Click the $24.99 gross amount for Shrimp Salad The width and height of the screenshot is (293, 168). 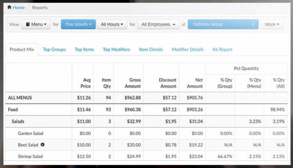coord(134,157)
